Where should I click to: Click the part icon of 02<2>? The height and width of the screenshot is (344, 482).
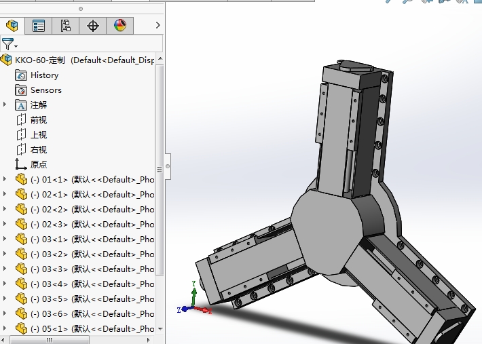(21, 209)
